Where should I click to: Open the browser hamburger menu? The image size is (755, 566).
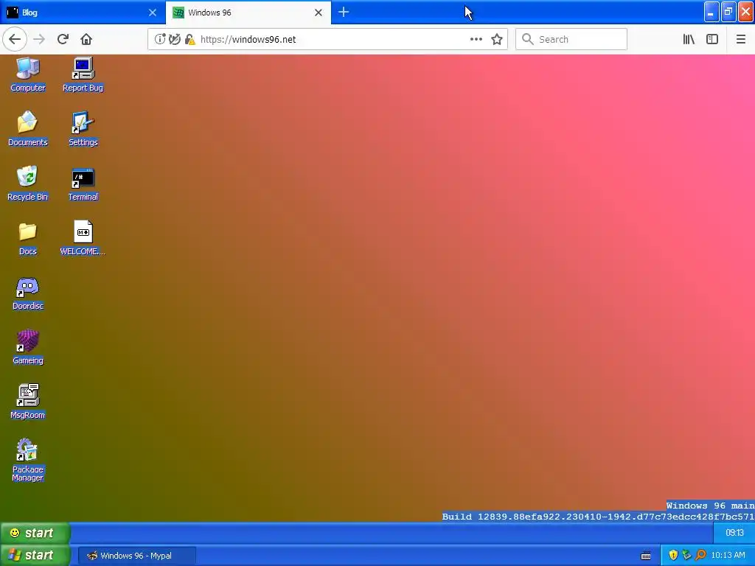click(740, 40)
